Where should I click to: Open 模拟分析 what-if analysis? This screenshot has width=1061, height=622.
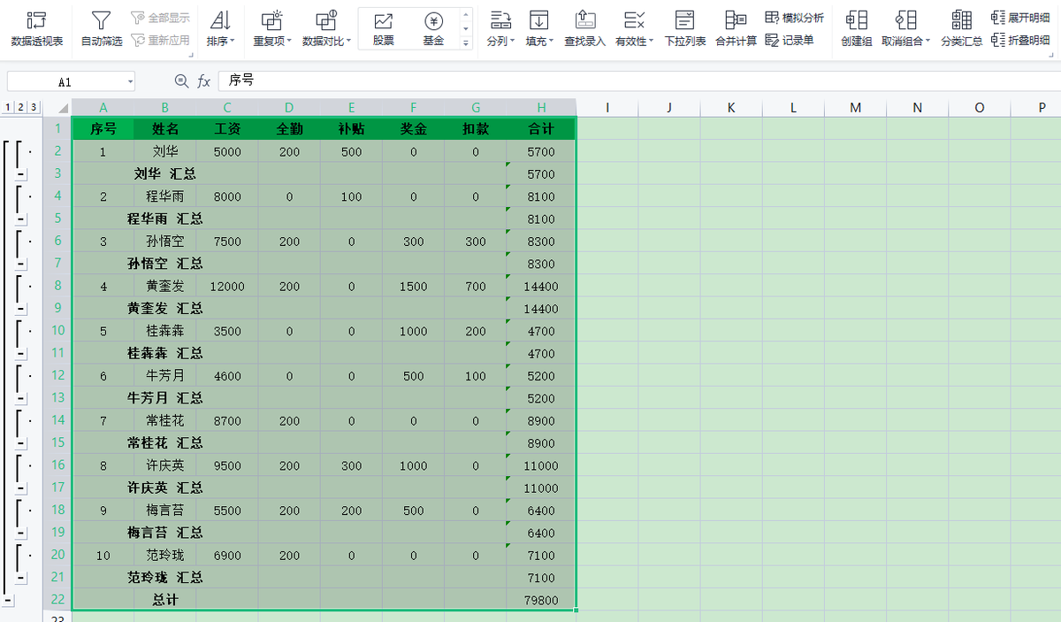point(794,18)
